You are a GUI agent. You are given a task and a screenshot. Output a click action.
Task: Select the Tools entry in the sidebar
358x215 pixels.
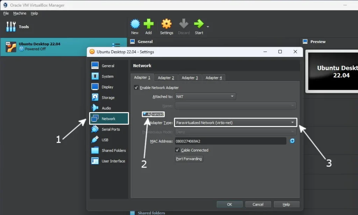pyautogui.click(x=18, y=27)
